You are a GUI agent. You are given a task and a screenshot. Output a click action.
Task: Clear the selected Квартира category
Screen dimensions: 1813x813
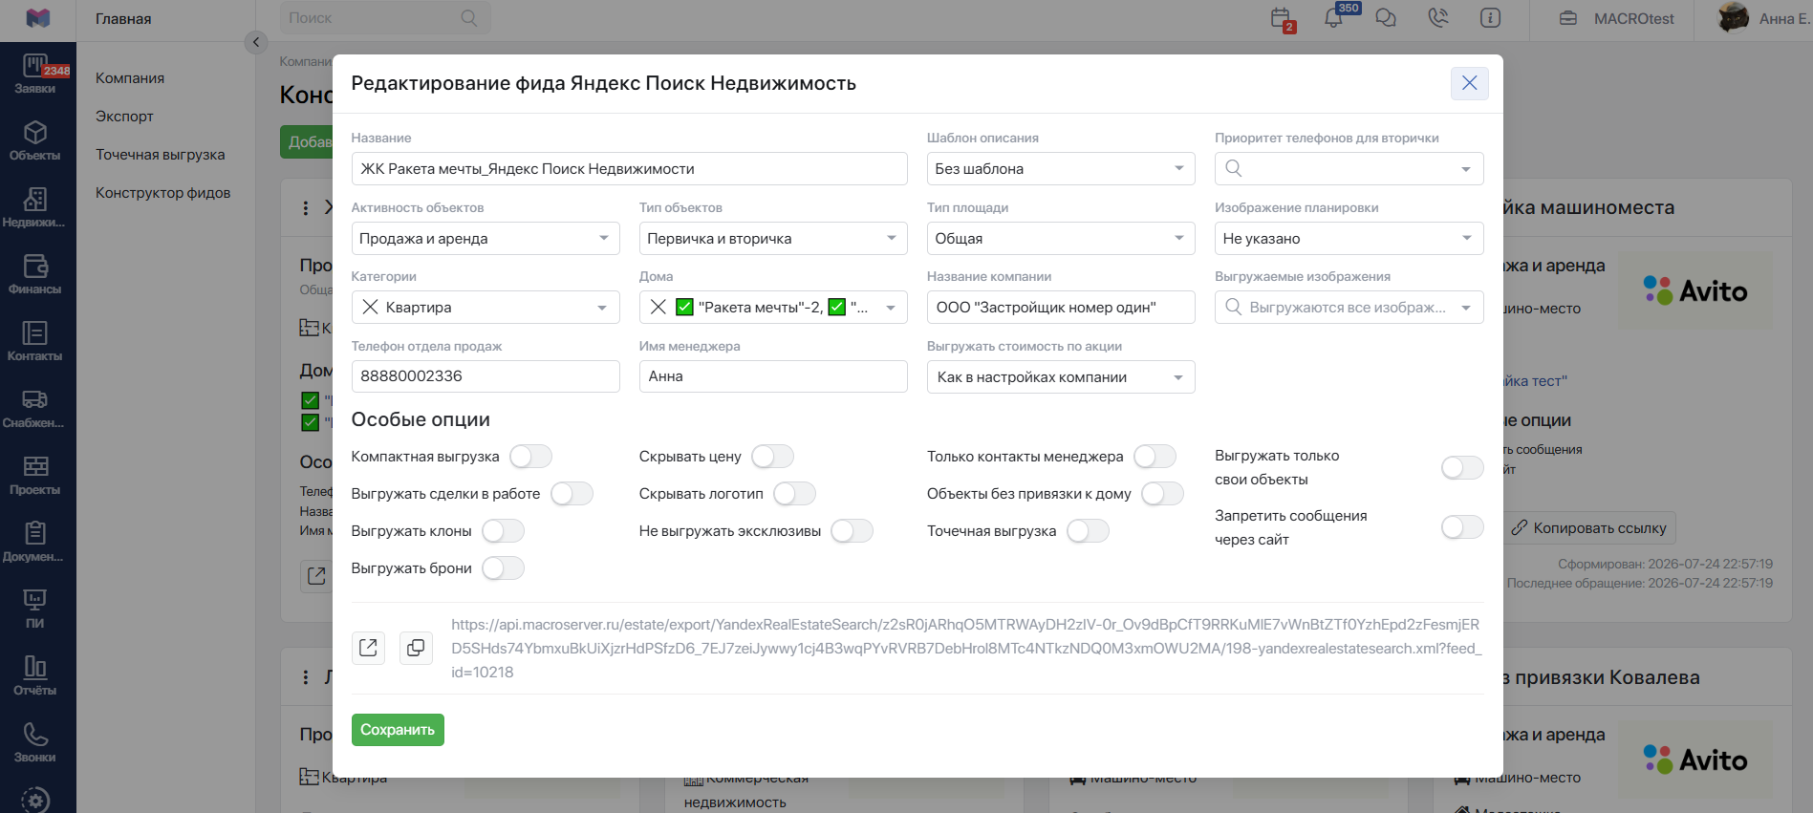click(371, 308)
